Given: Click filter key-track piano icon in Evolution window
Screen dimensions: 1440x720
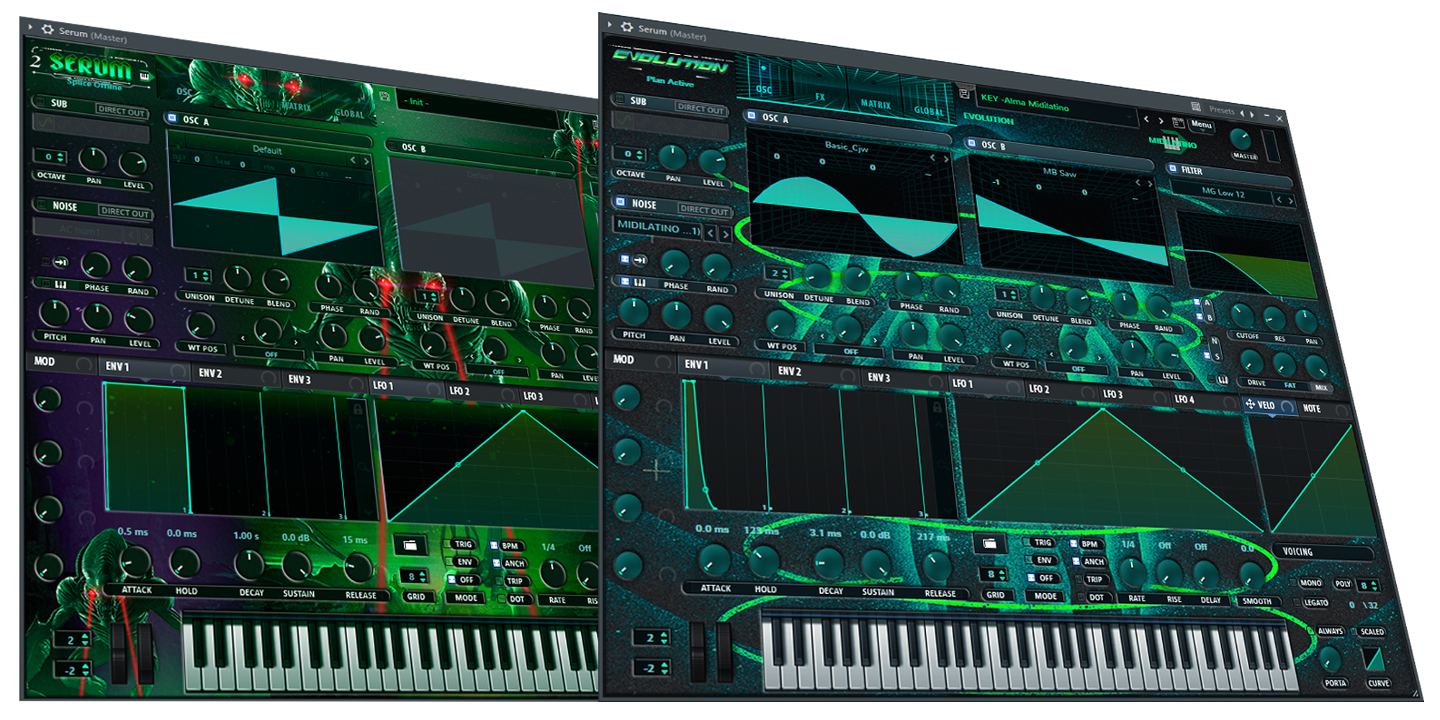Looking at the screenshot, I should click(1223, 379).
